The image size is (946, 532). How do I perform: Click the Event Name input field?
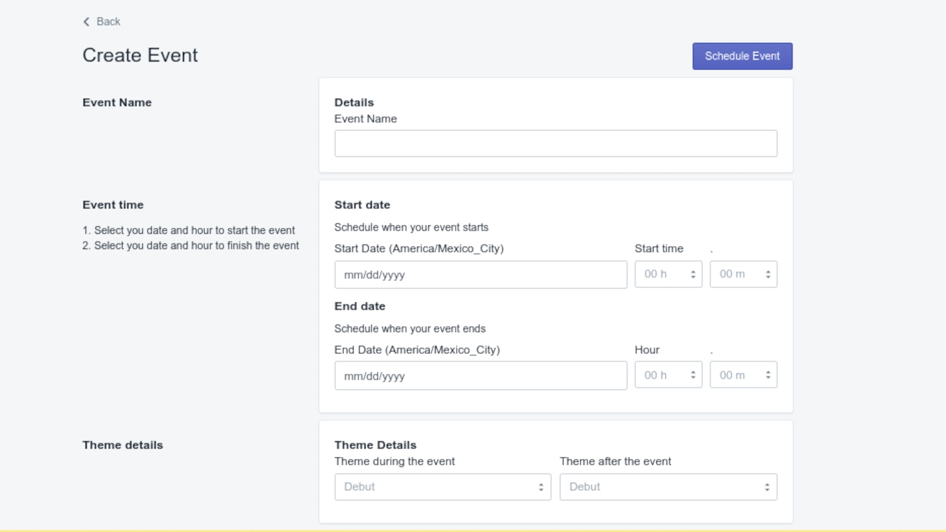coord(555,143)
